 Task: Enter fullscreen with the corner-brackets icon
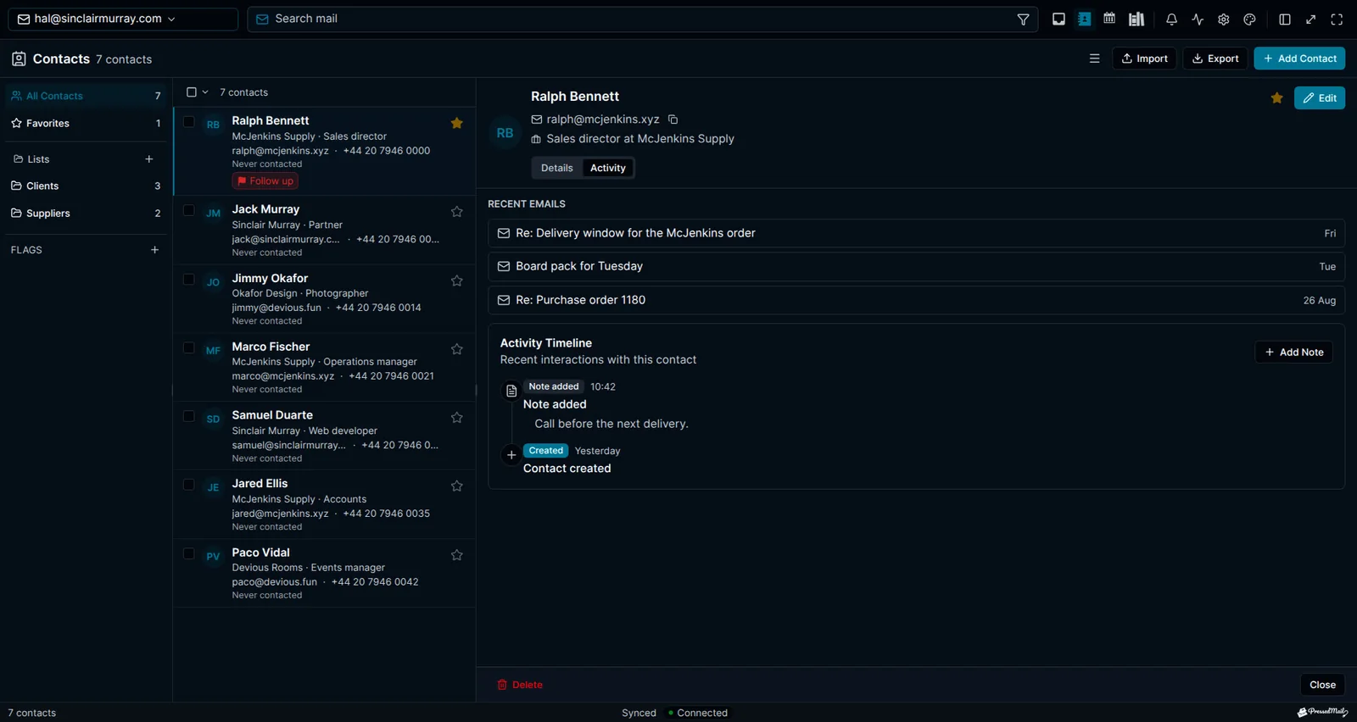pos(1337,19)
